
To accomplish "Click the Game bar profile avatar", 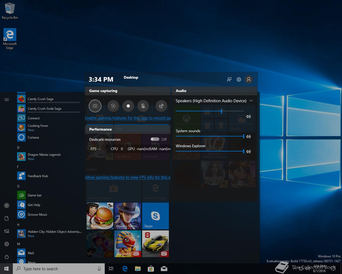I will (249, 79).
